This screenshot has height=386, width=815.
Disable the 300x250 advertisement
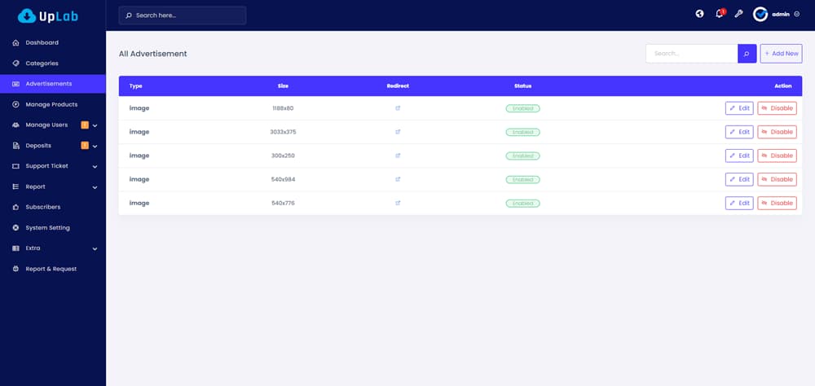click(x=777, y=156)
